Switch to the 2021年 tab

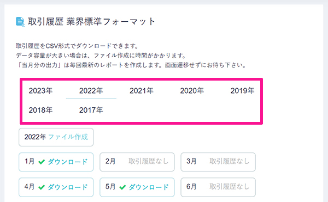[x=142, y=91]
